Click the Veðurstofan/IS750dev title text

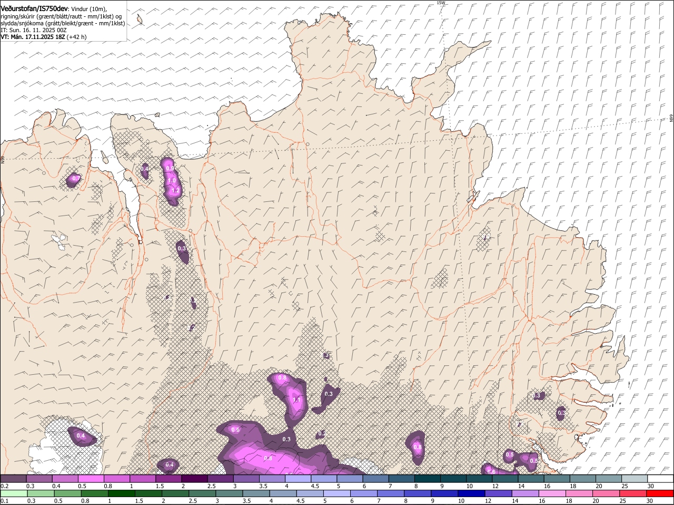click(x=34, y=8)
